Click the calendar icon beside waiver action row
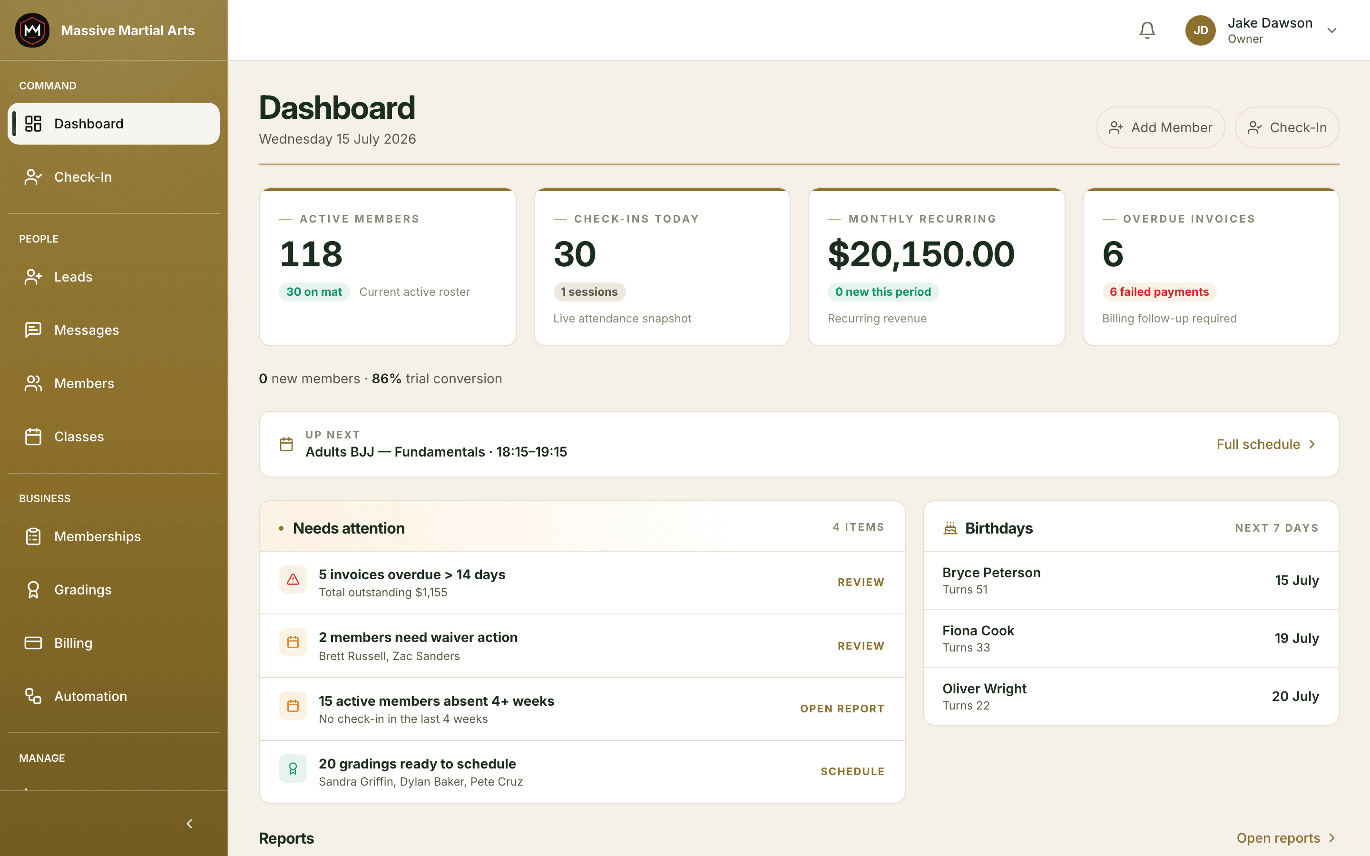The height and width of the screenshot is (856, 1370). coord(293,642)
